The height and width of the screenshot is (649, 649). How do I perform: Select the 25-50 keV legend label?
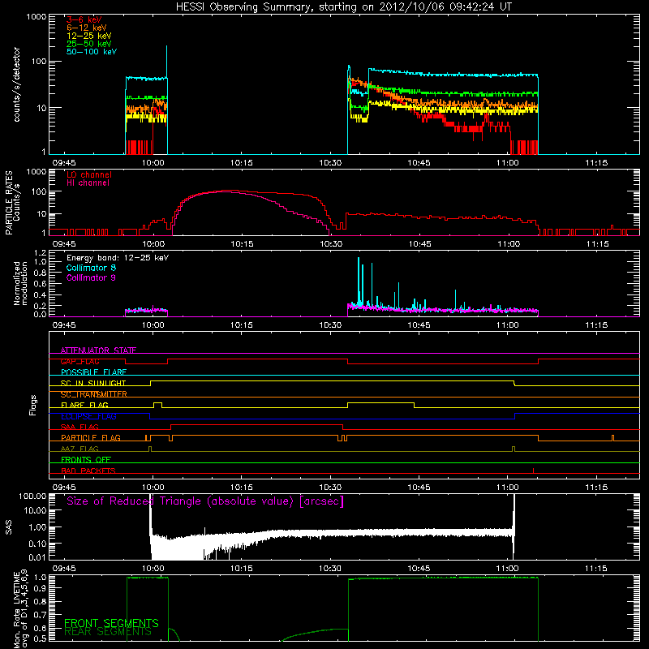89,44
